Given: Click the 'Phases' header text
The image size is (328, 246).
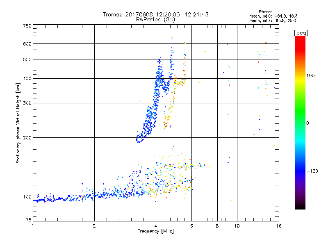Looking at the screenshot, I should point(265,12).
